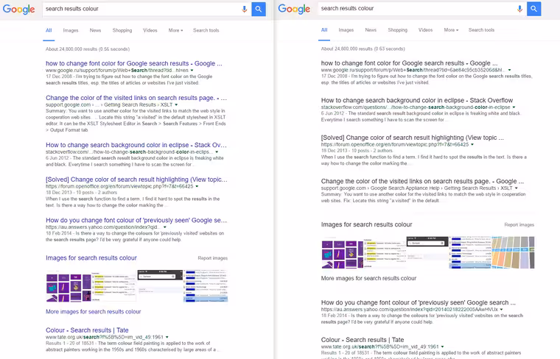Screen dimensions: 560x359
Task: Click the right Report images link
Action: click(x=519, y=225)
